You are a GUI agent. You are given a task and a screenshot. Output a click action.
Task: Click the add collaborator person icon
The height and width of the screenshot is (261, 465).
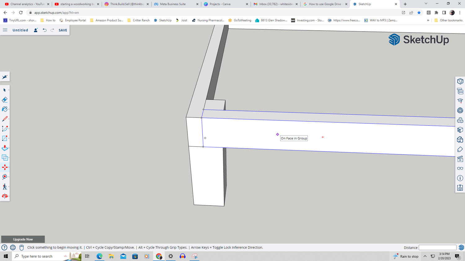tap(36, 30)
